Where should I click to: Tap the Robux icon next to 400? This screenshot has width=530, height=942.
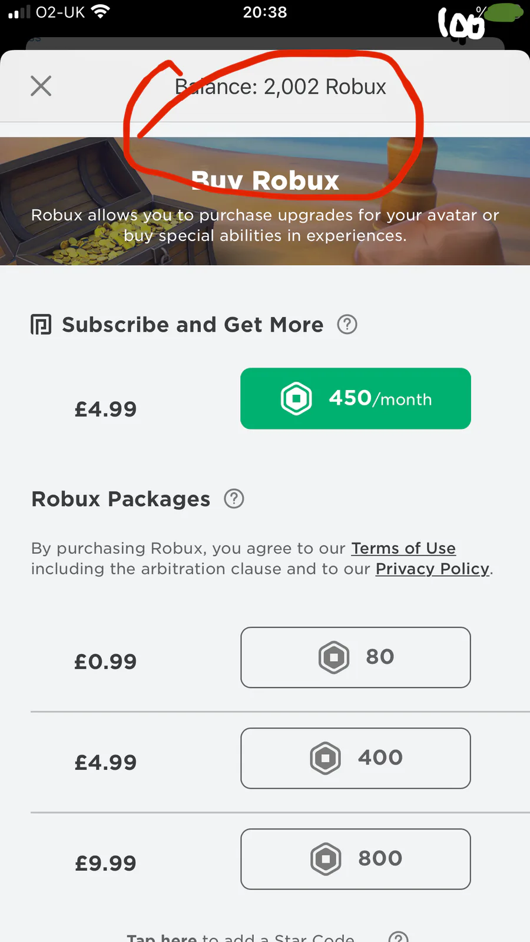[x=326, y=758]
